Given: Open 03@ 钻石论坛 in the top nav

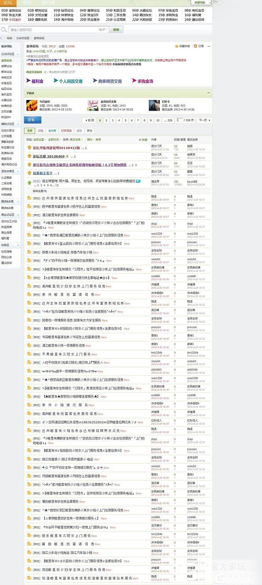Looking at the screenshot, I should [64, 11].
